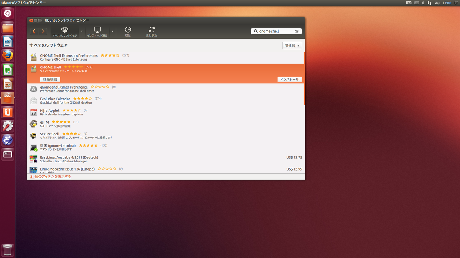Select the highlighted GNOME Shell entry title
Screen dimensions: 460x258
[x=51, y=67]
